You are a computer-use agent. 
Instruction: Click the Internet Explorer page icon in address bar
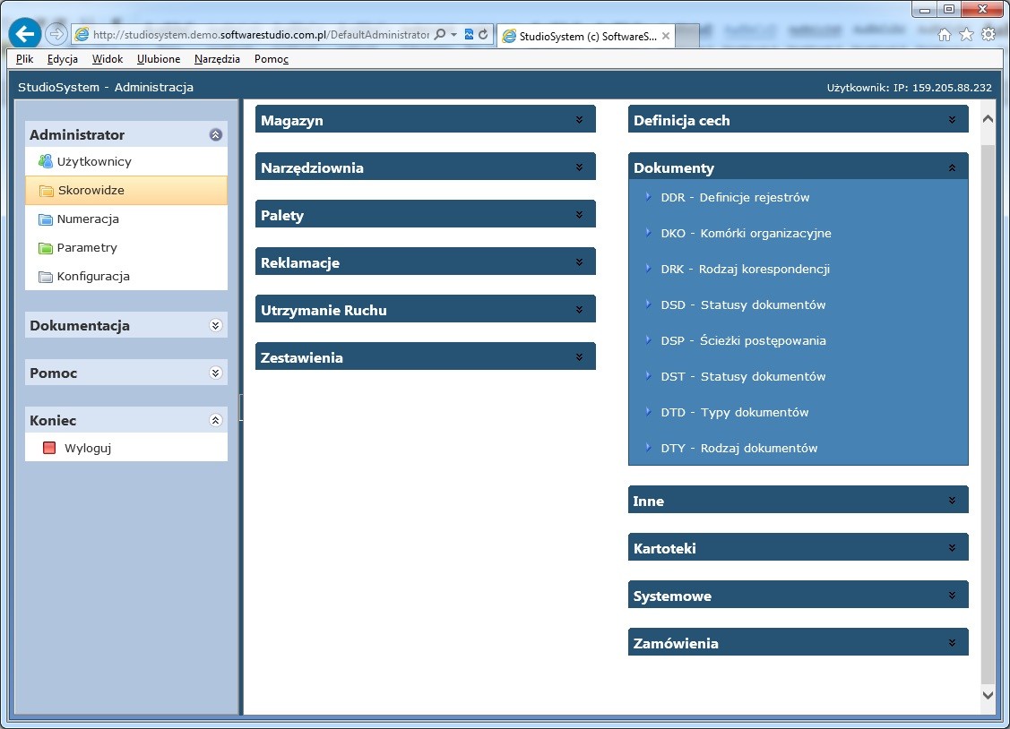pos(82,35)
